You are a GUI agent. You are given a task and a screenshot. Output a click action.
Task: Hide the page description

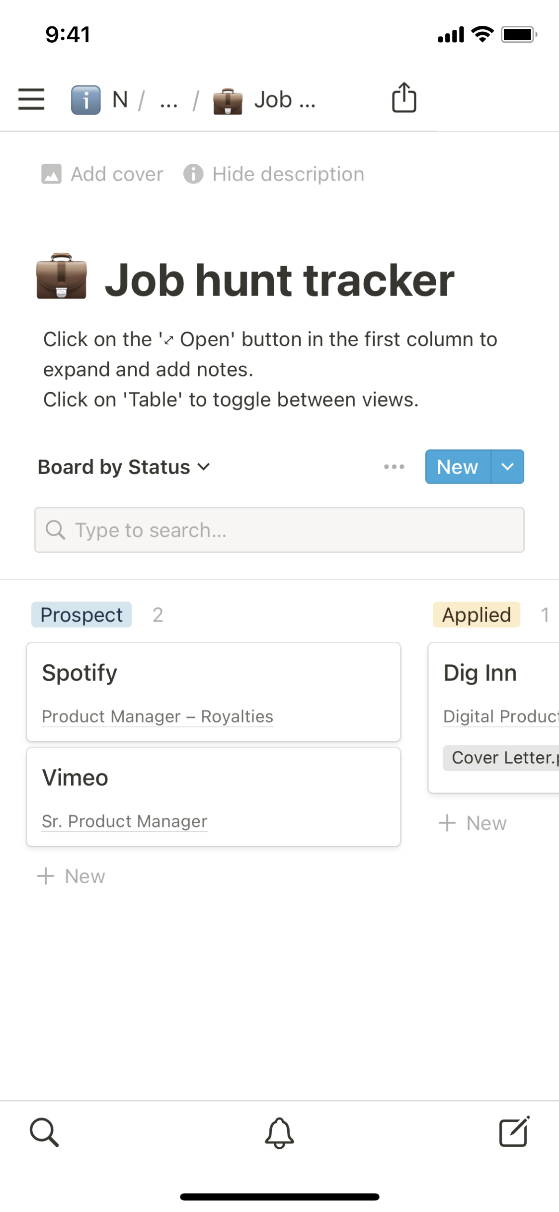(x=274, y=174)
